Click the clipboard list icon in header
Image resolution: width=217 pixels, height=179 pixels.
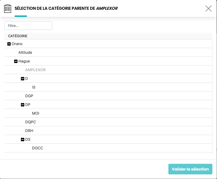(x=8, y=8)
